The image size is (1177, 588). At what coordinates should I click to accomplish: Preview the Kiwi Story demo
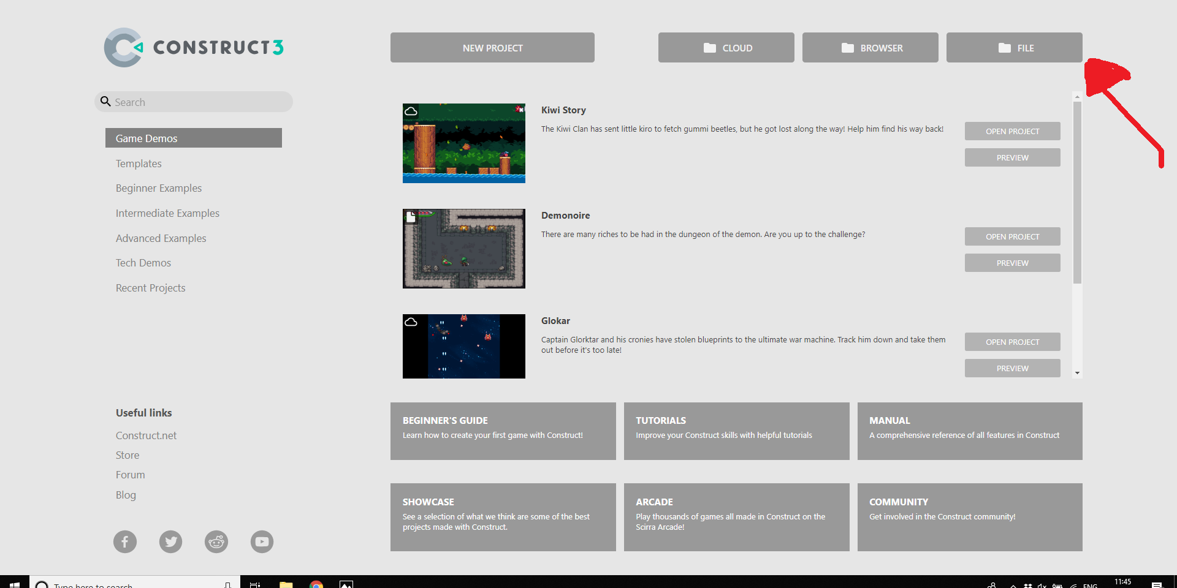1013,157
